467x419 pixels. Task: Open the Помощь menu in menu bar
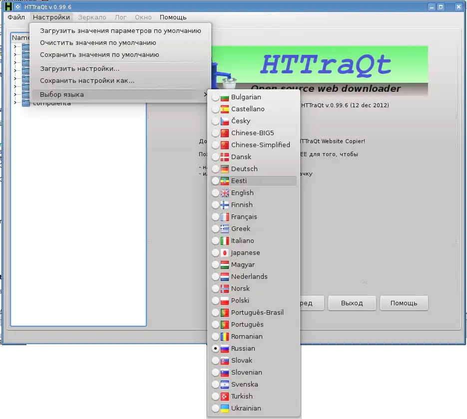coord(173,17)
